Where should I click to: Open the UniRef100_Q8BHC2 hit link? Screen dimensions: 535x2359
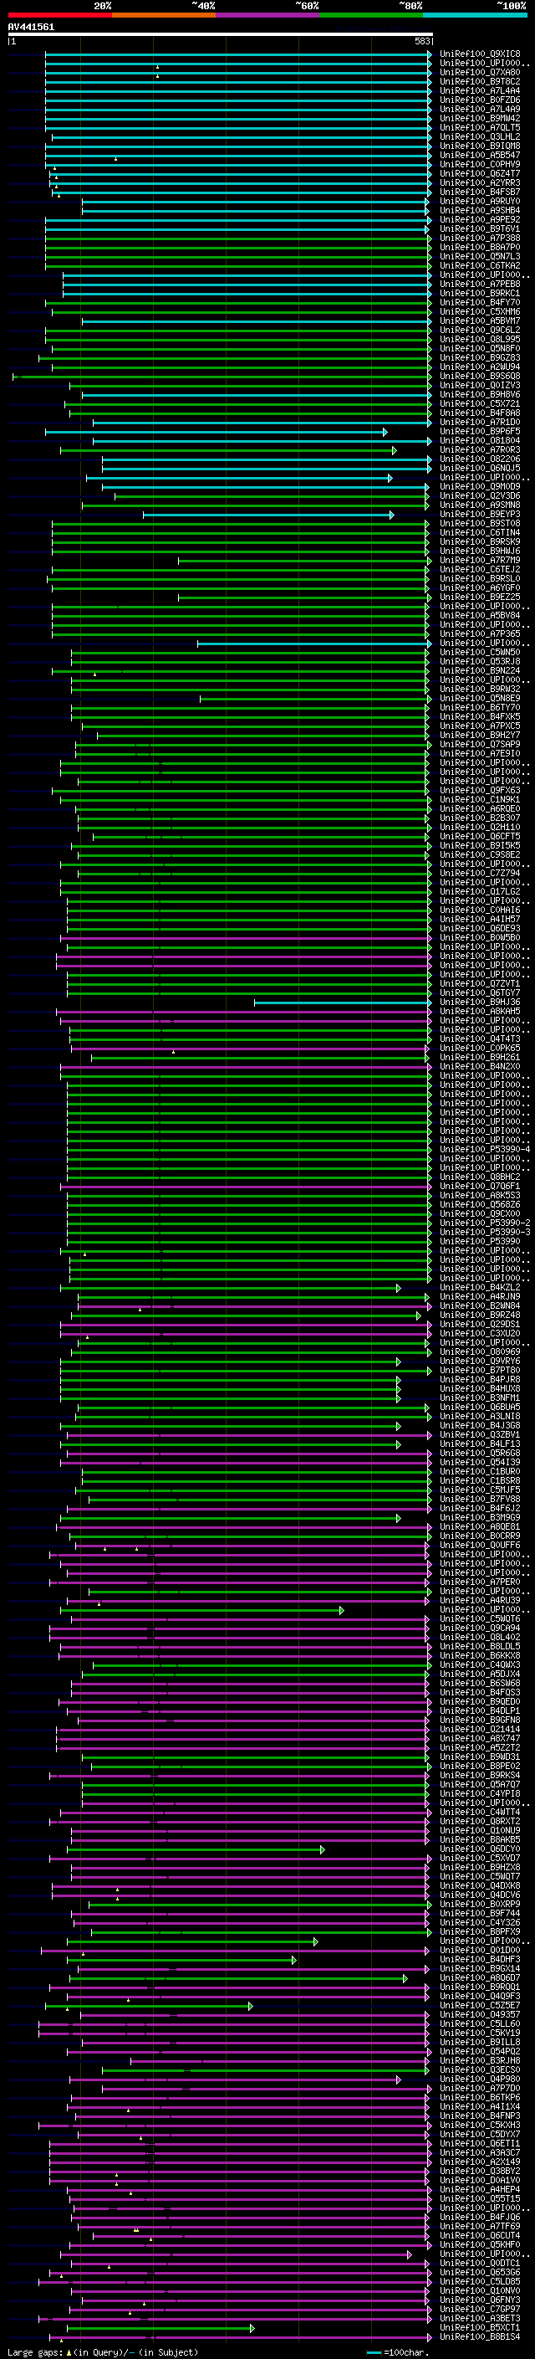click(x=480, y=1177)
